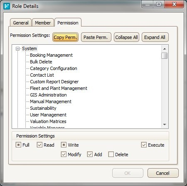Click the Paste Perm. button

[x=96, y=37]
